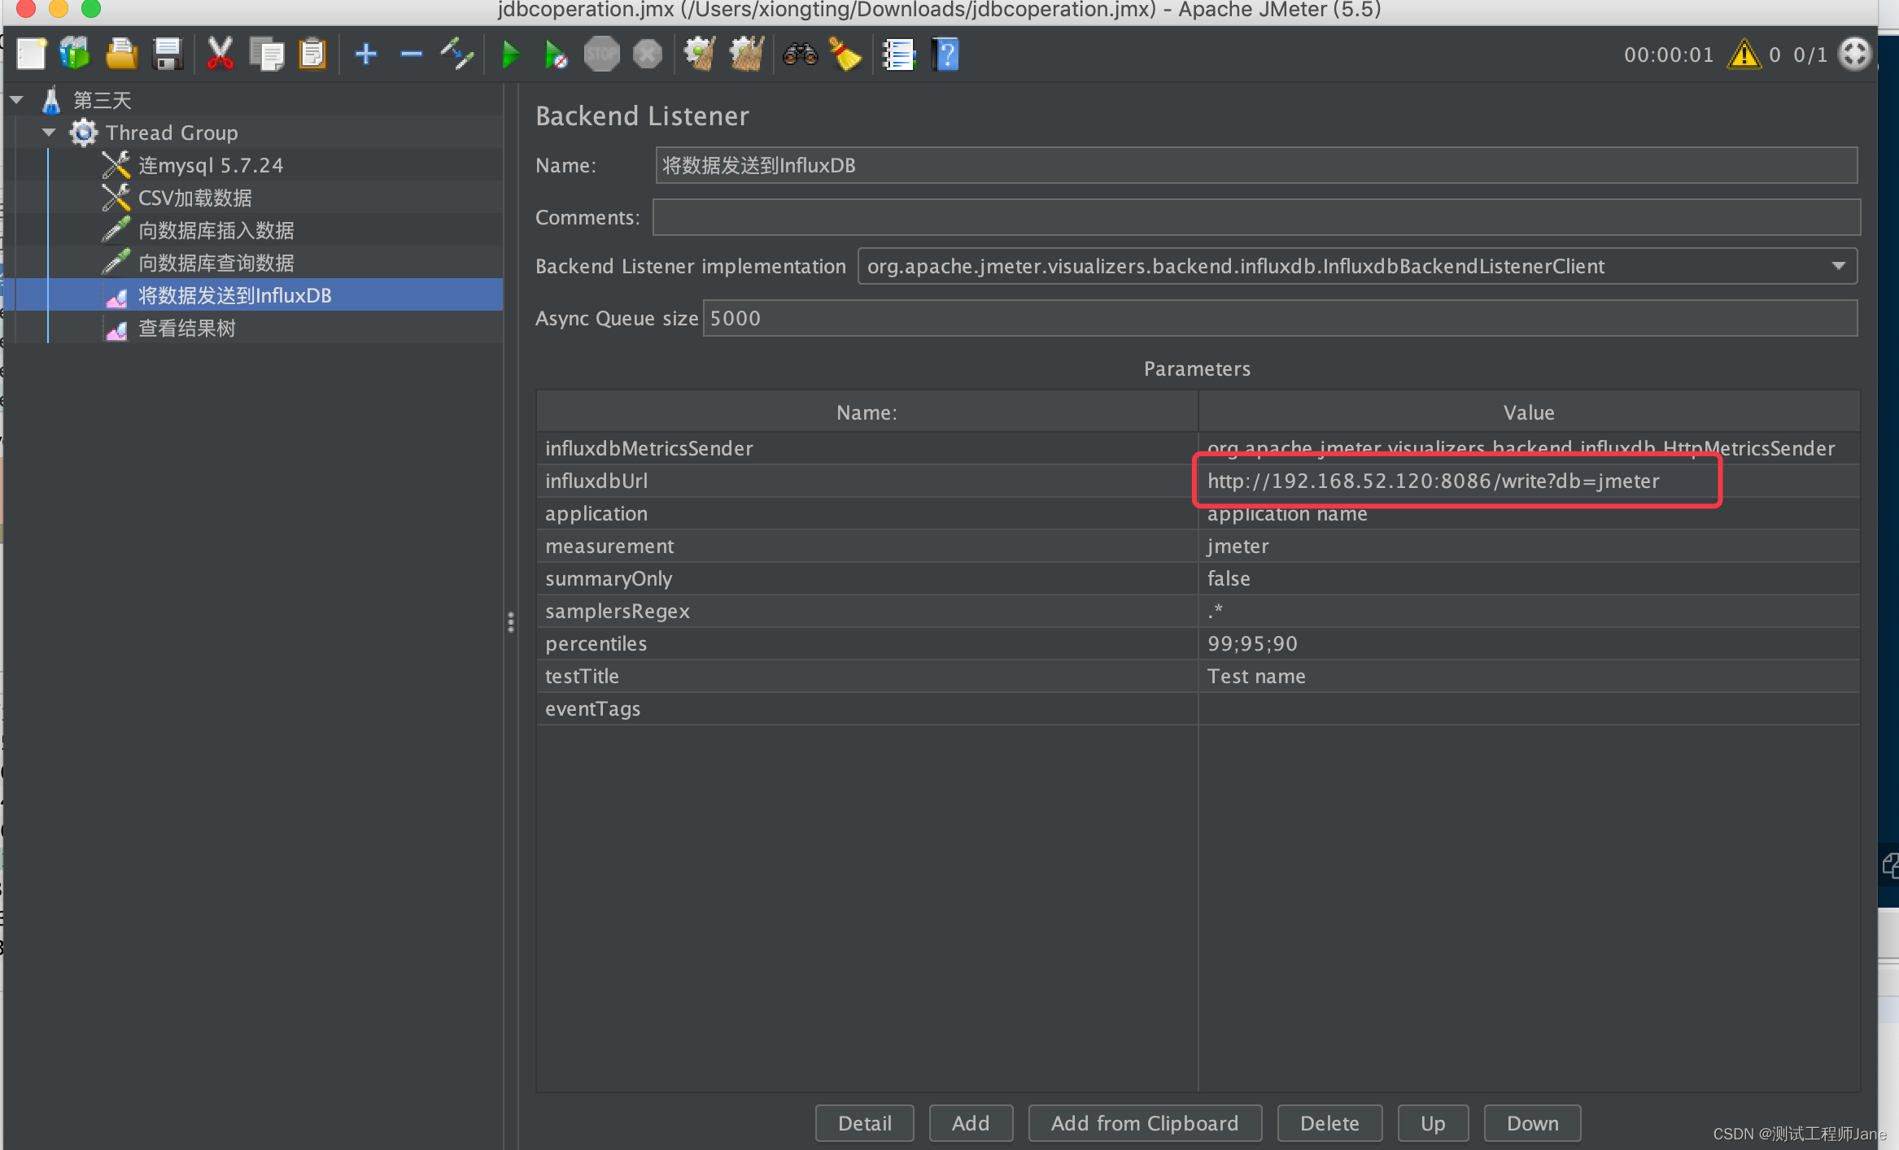Viewport: 1899px width, 1150px height.
Task: Click percentiles value '99;95;90'
Action: coord(1529,643)
